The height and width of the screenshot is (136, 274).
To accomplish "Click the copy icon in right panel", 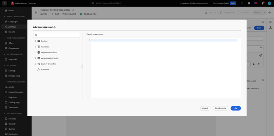I will [x=254, y=64].
